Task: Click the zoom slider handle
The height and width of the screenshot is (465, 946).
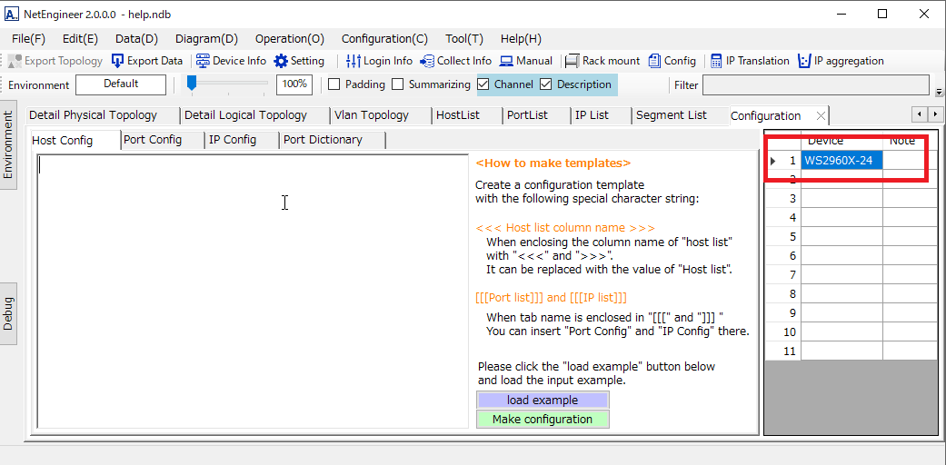Action: click(x=192, y=83)
